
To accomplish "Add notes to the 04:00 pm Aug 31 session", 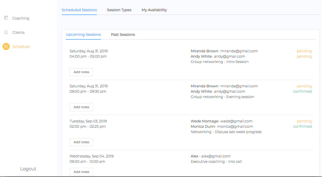I will 81,72.
